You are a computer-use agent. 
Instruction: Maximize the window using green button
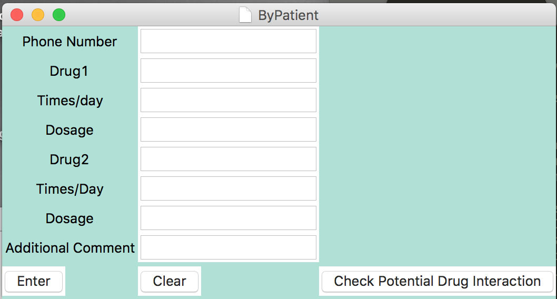click(x=59, y=15)
